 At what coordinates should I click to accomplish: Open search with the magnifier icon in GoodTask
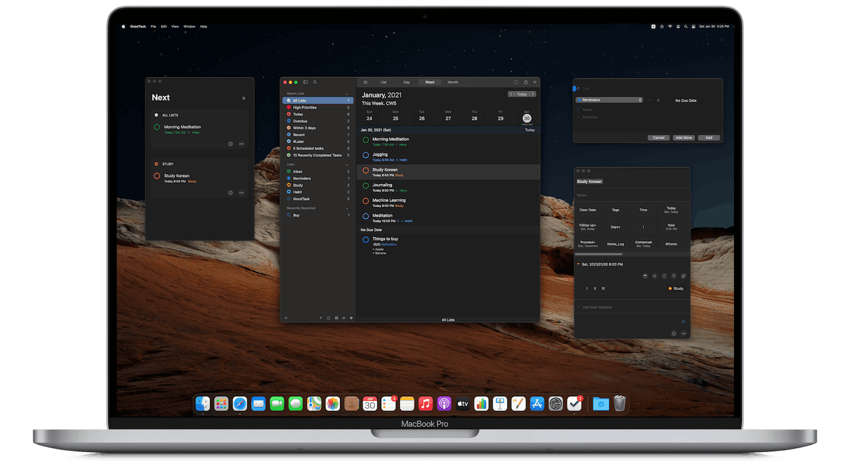click(x=314, y=82)
